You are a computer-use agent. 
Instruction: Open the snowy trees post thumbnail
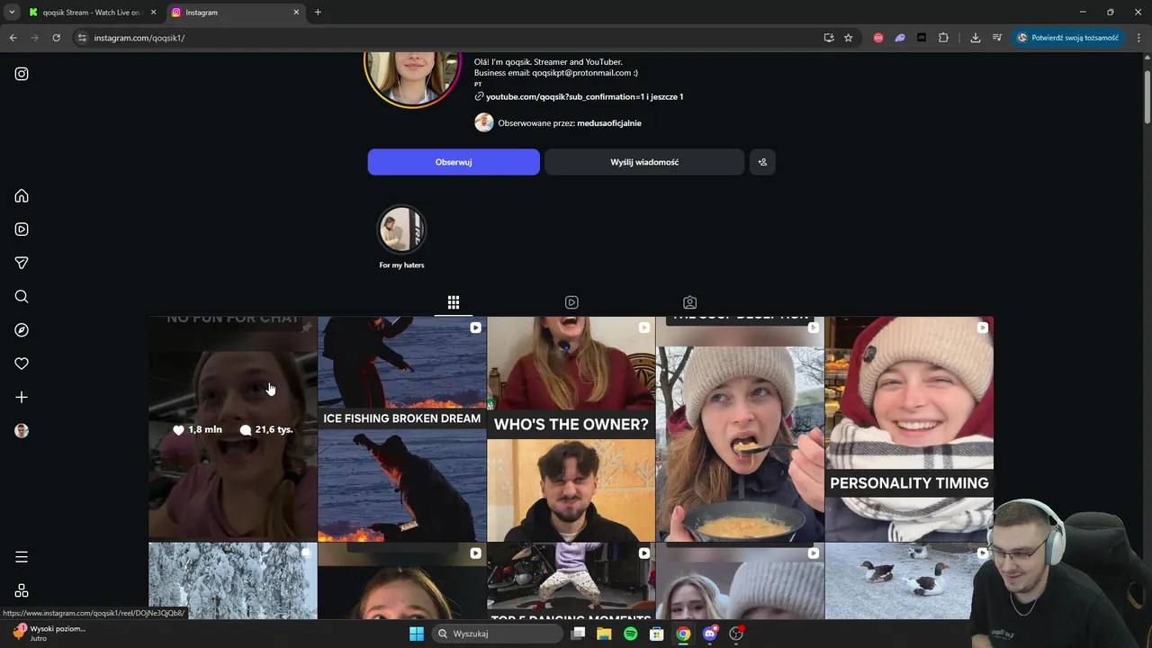pos(233,580)
